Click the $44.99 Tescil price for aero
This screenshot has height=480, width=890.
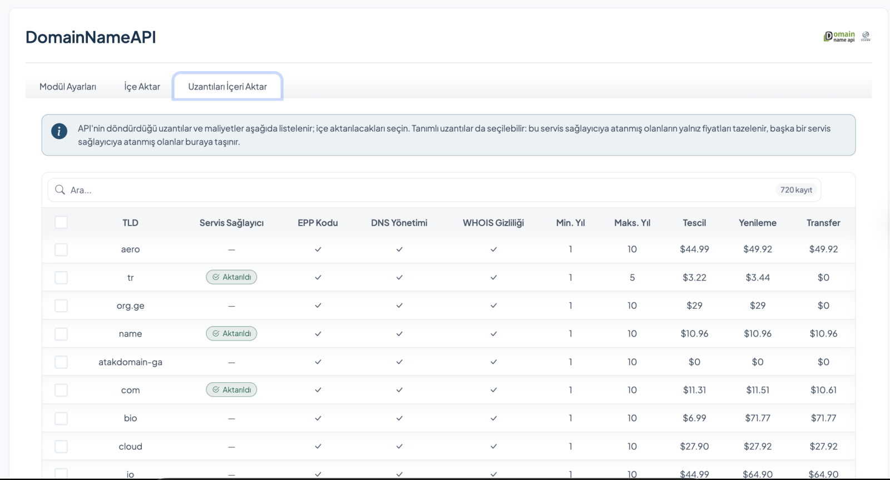[x=694, y=249]
